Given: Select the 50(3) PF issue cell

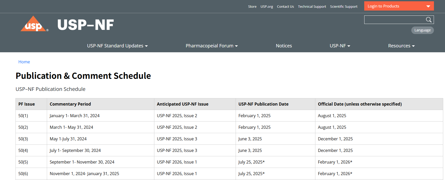Looking at the screenshot, I should (31, 139).
